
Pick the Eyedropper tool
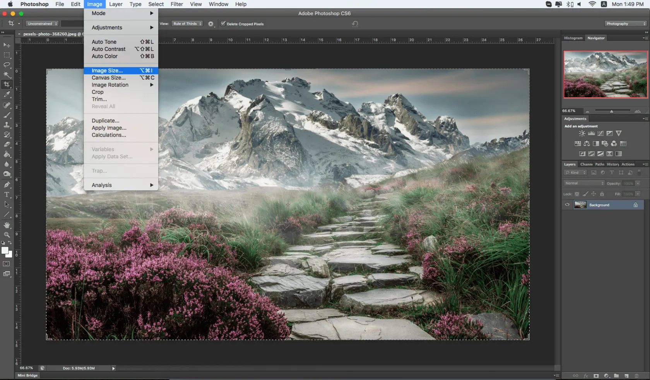(x=7, y=95)
